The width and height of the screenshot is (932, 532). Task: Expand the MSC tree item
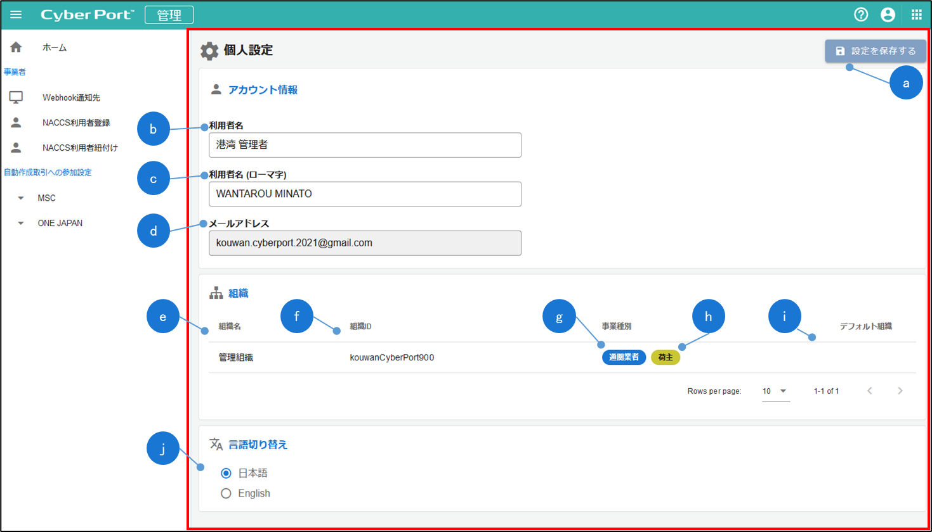[x=21, y=198]
